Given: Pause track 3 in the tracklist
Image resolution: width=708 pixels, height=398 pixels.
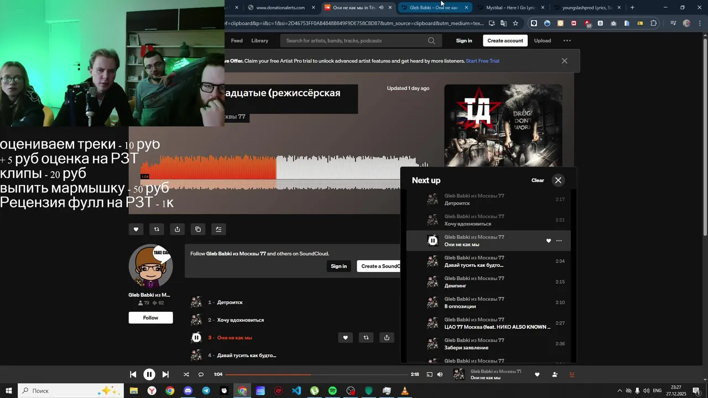Looking at the screenshot, I should tap(196, 338).
